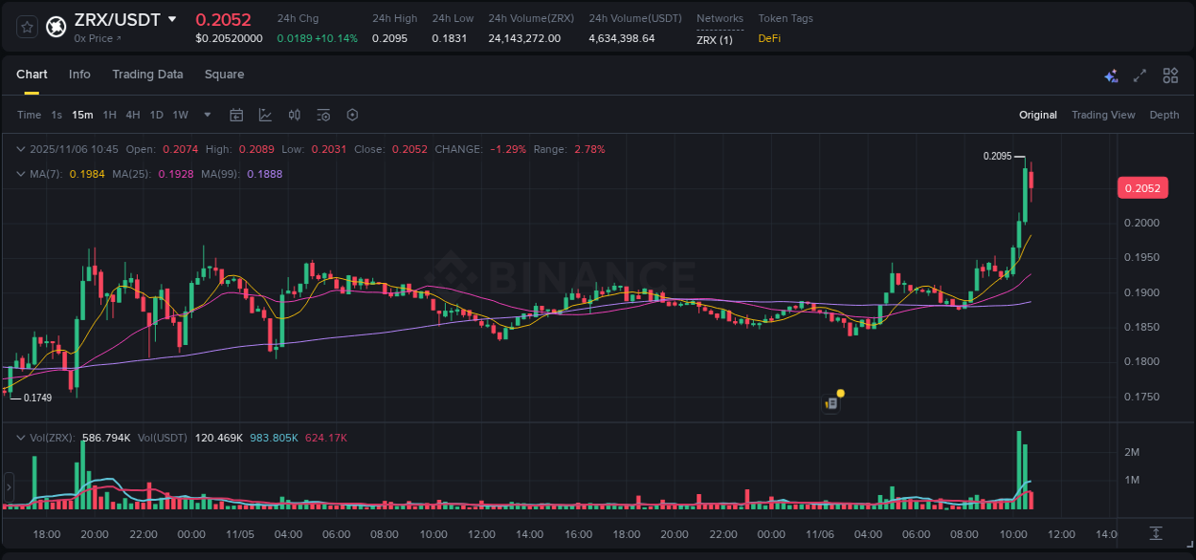Viewport: 1196px width, 560px height.
Task: Click the 0.2052 price label on axis
Action: pos(1142,187)
